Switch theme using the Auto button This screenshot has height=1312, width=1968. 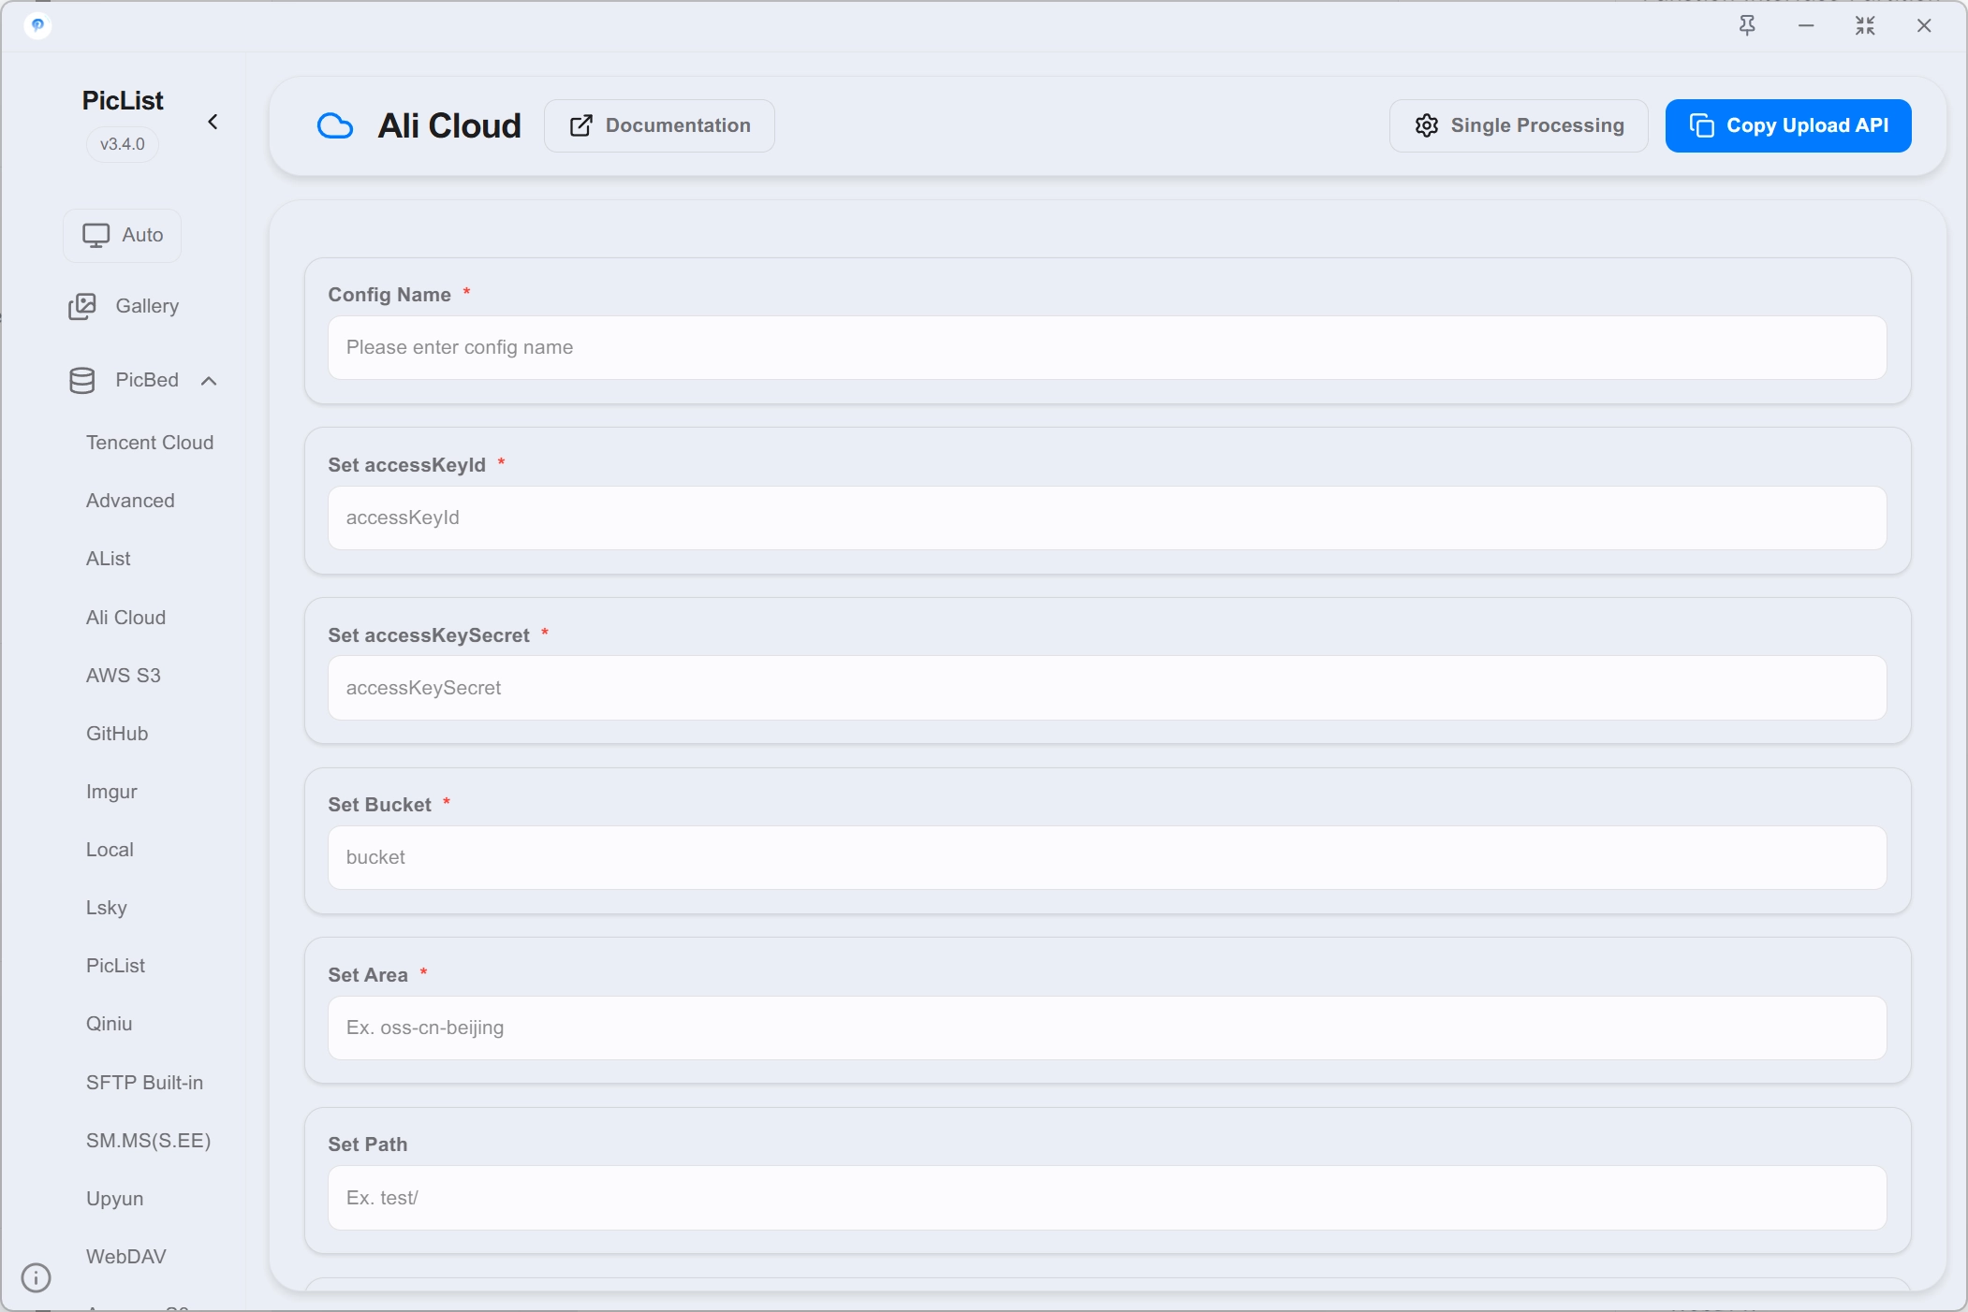(x=123, y=235)
